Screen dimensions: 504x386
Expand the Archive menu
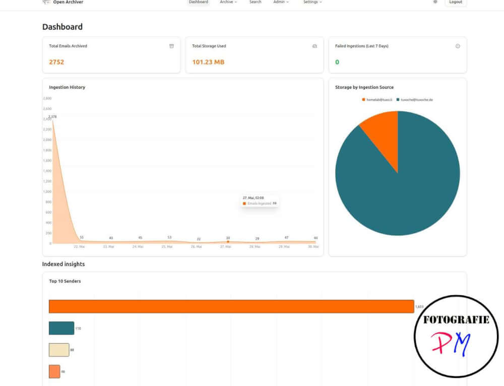coord(228,2)
